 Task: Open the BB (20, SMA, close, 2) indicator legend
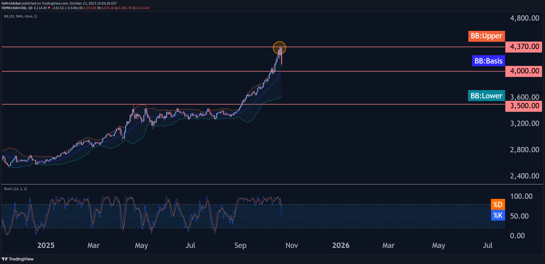click(x=21, y=16)
